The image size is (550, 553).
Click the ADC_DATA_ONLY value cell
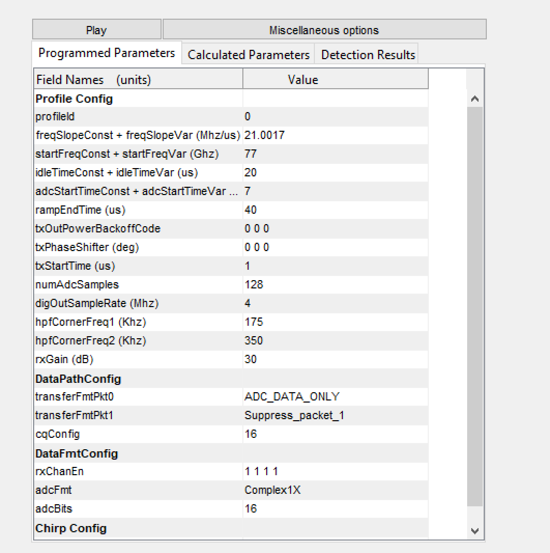tap(292, 397)
